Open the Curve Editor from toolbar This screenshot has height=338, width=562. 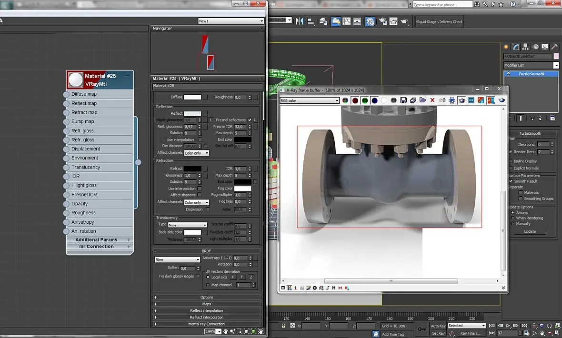tap(346, 21)
